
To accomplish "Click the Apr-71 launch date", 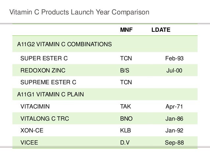I will coord(174,107).
